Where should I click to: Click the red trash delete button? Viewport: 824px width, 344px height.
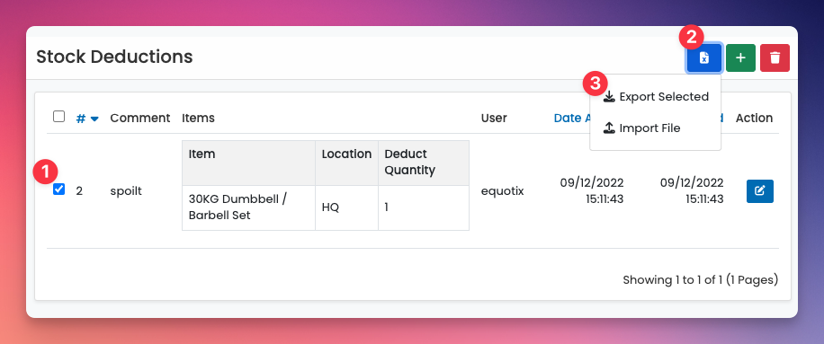tap(775, 57)
